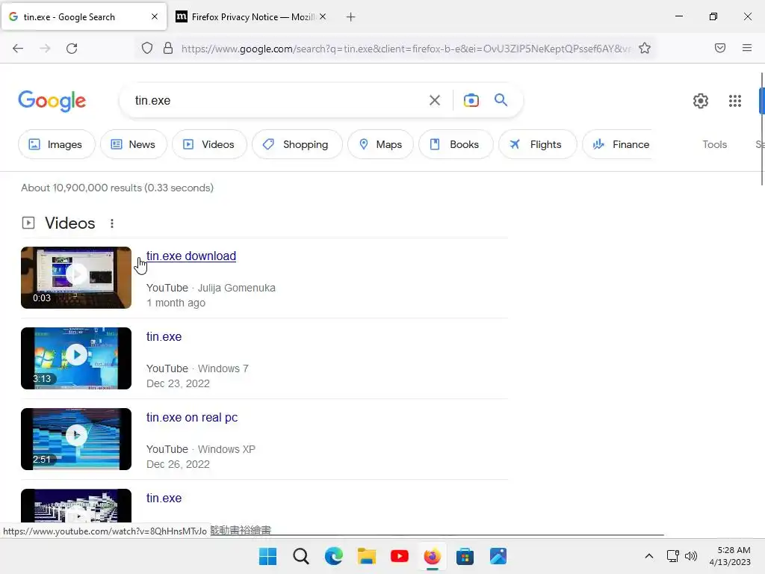Open the Firefox hamburger application menu
765x574 pixels.
tap(746, 48)
